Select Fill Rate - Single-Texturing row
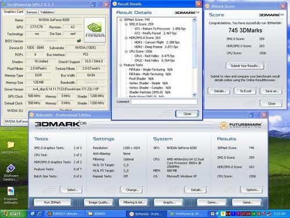 tap(151, 69)
